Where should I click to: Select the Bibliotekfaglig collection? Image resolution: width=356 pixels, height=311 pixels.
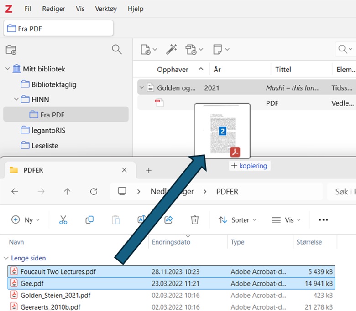pos(48,84)
